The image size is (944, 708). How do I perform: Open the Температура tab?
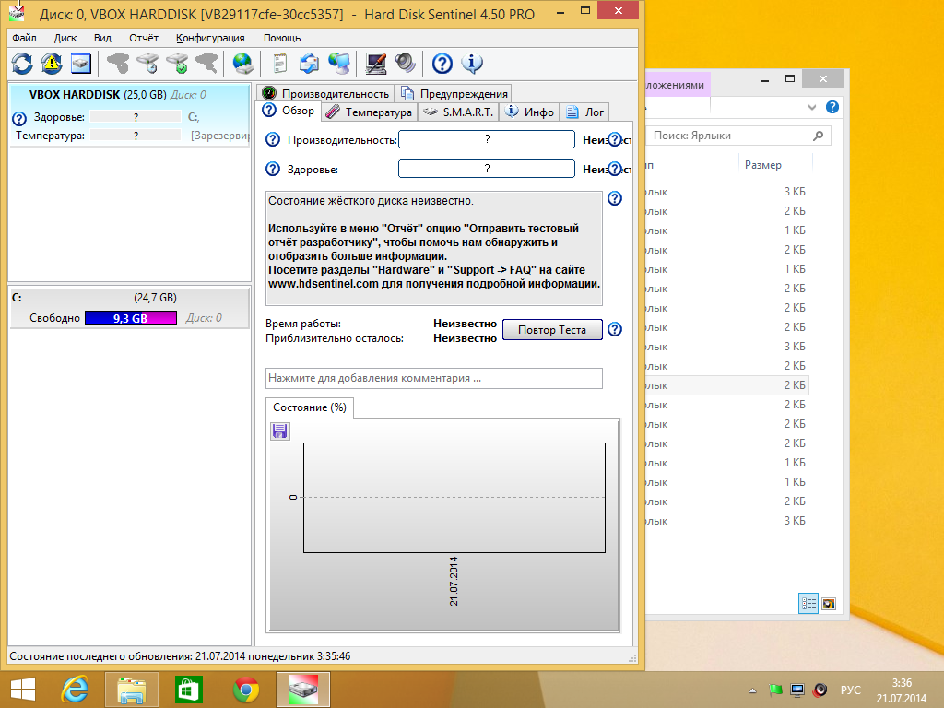click(369, 112)
